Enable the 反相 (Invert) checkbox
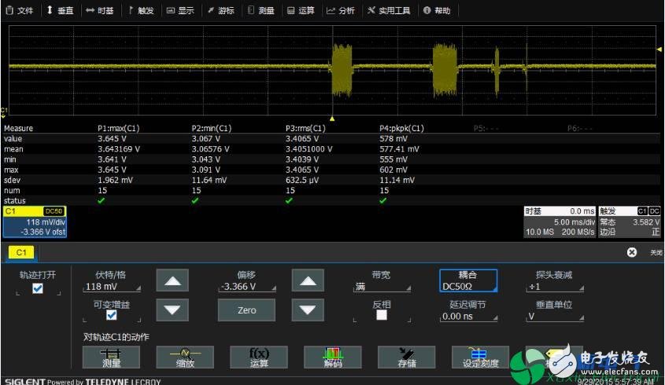The height and width of the screenshot is (385, 665). tap(382, 315)
